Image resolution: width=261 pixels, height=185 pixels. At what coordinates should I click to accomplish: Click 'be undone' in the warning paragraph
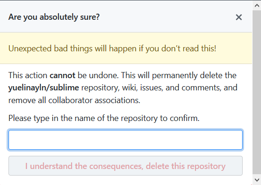98,75
